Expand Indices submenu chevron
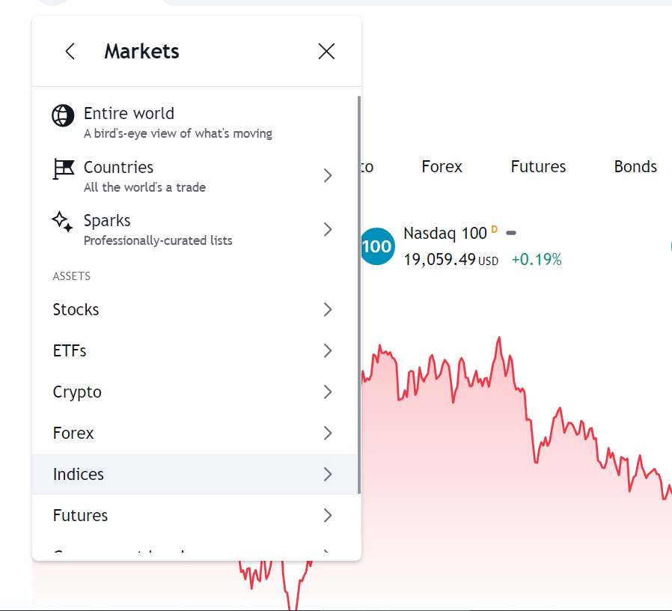This screenshot has width=672, height=611. pyautogui.click(x=328, y=474)
